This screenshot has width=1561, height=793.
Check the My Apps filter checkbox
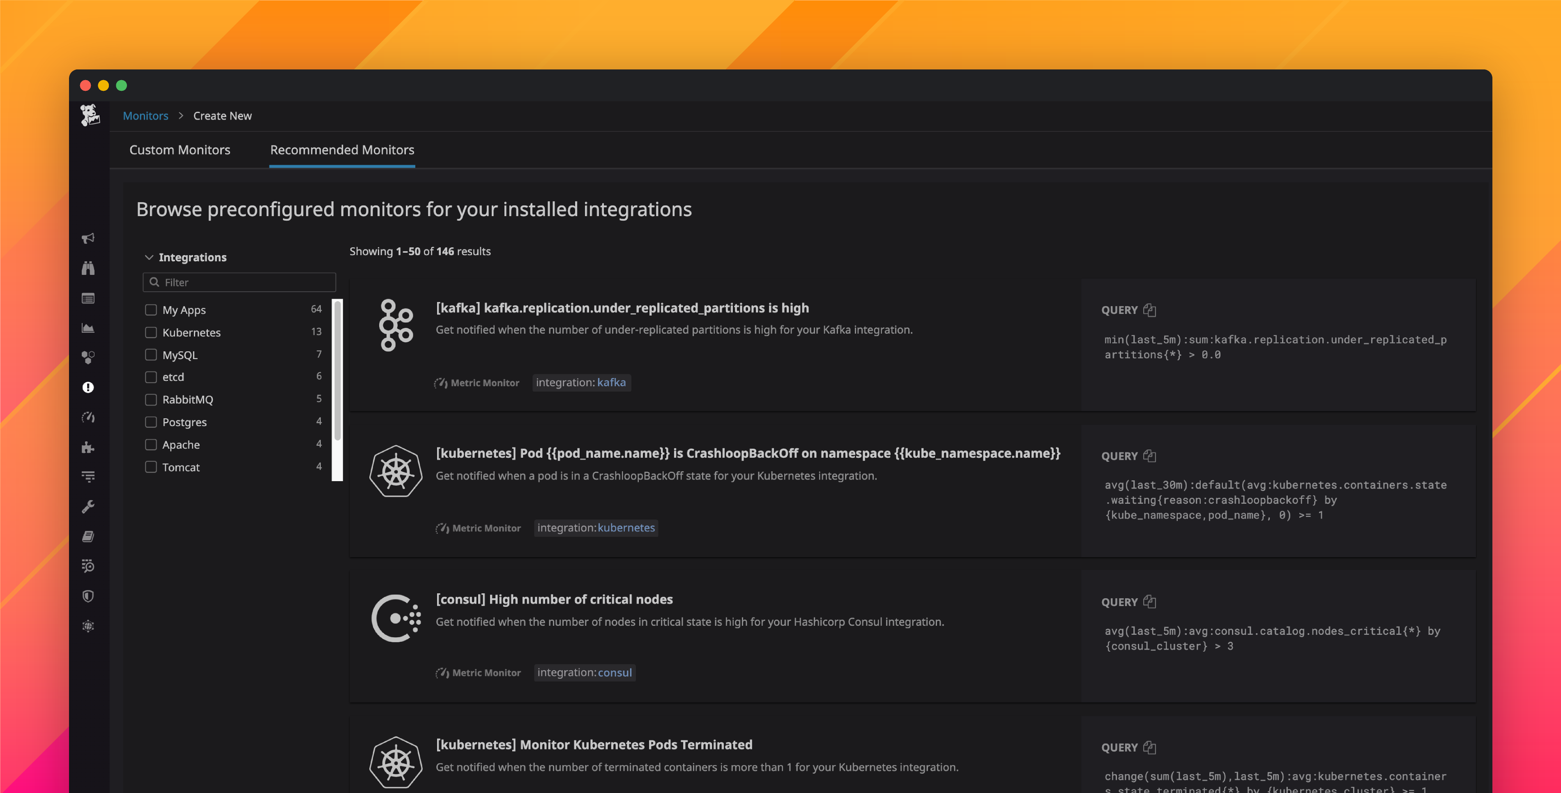point(151,309)
